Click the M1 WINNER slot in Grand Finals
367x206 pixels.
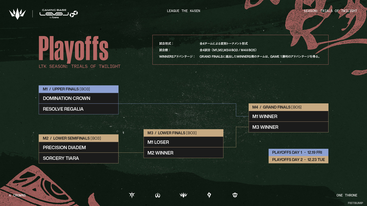288,116
